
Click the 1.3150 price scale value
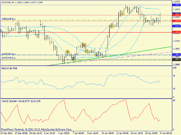pyautogui.click(x=176, y=41)
